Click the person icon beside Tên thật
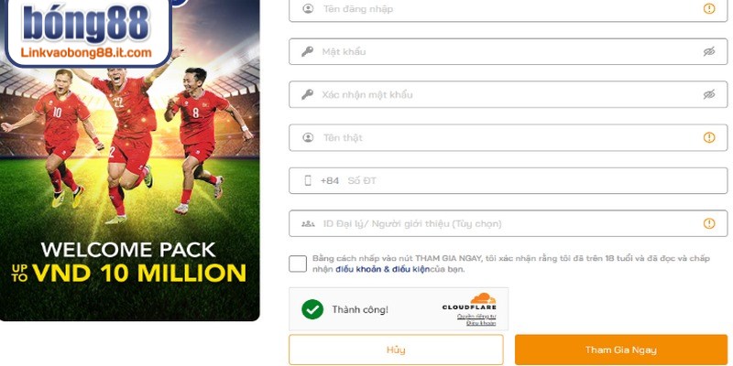 coord(308,138)
